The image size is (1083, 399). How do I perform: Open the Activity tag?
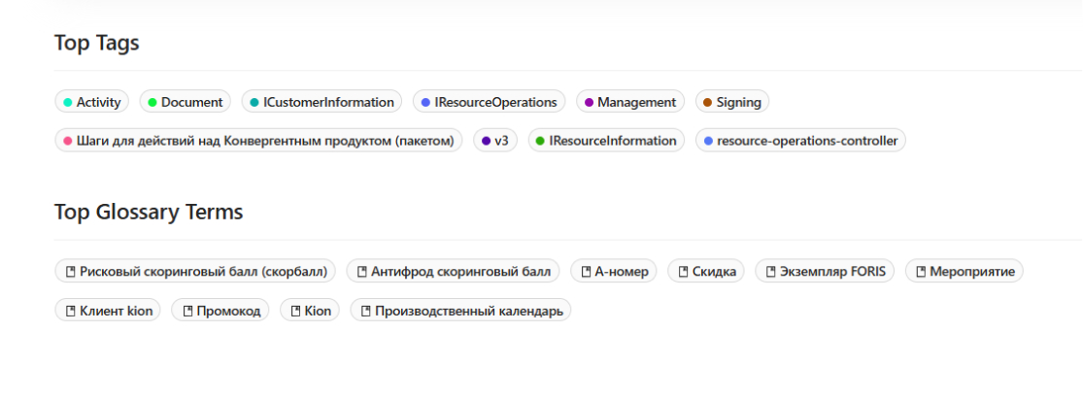pos(92,102)
